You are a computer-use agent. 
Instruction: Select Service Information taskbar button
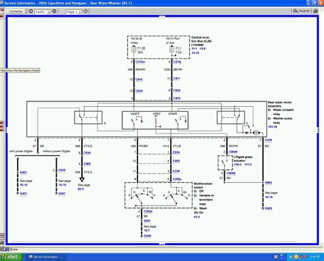click(46, 257)
